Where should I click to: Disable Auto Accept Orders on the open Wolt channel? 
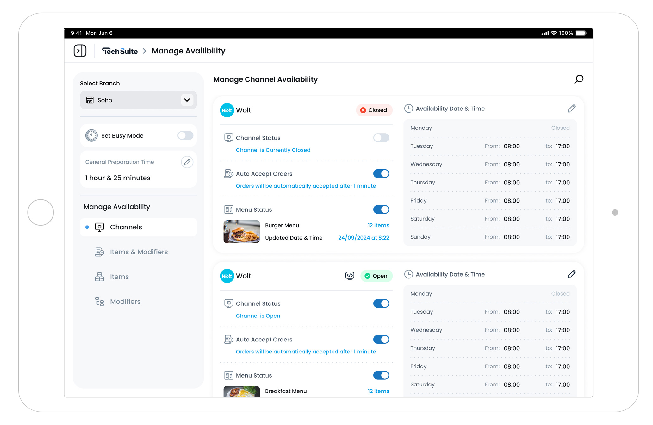point(381,339)
